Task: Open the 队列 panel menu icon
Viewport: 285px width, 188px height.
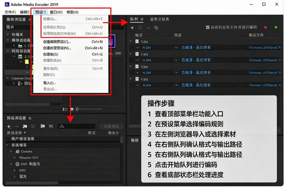Action: [x=142, y=19]
